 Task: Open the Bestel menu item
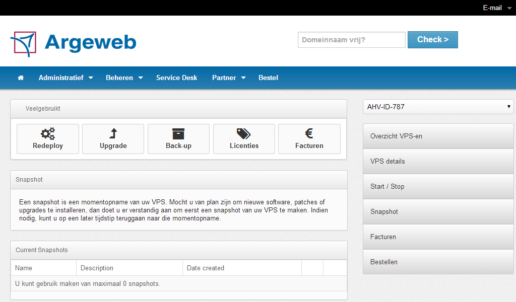point(268,78)
